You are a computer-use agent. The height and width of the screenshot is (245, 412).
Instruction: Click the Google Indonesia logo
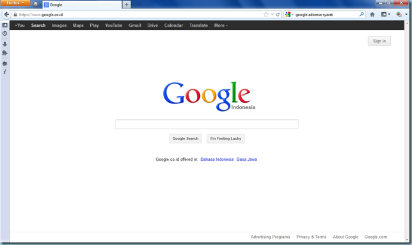pos(209,96)
